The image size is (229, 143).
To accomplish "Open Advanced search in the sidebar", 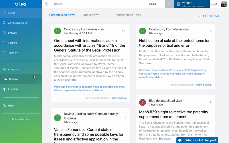I will [x=21, y=23].
